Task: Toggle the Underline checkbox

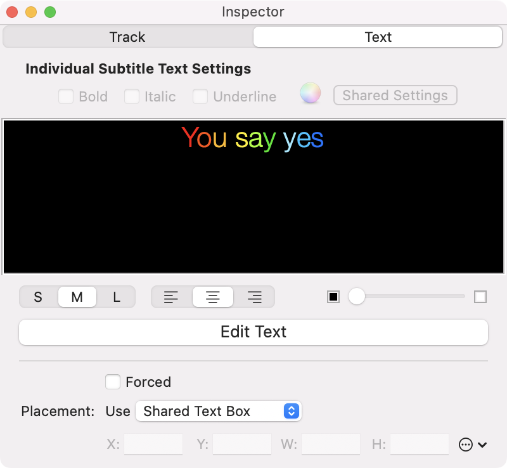Action: [200, 96]
